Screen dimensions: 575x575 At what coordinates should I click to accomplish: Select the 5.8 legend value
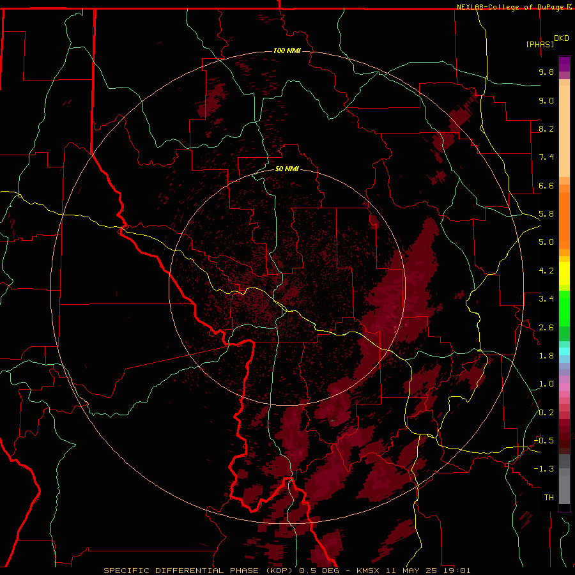point(546,214)
